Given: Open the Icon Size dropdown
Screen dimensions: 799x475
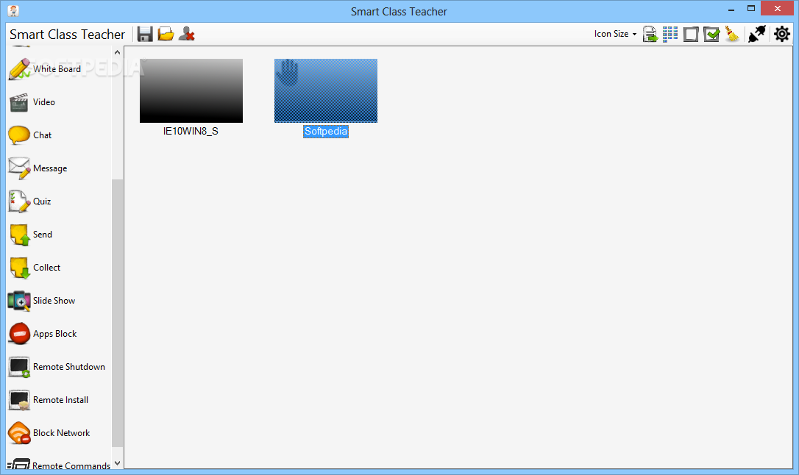Looking at the screenshot, I should tap(615, 34).
